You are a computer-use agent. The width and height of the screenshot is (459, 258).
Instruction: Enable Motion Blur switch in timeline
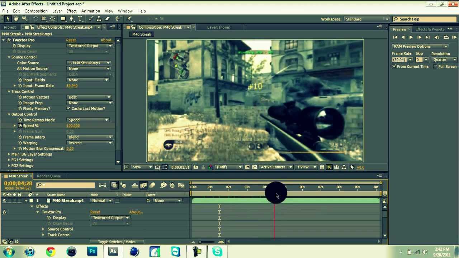click(152, 185)
